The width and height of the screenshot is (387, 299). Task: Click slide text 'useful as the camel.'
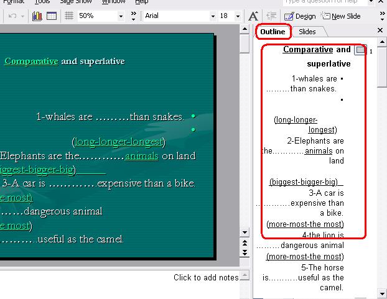point(80,239)
